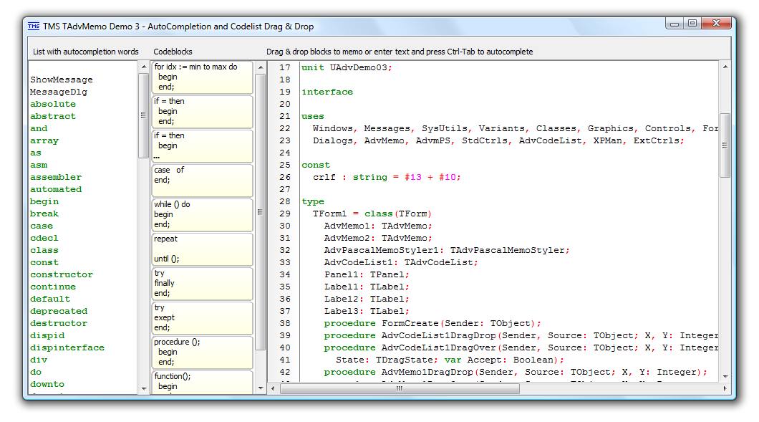The height and width of the screenshot is (422, 759).
Task: Select MessageDlg in the autocompletion list
Action: point(59,92)
